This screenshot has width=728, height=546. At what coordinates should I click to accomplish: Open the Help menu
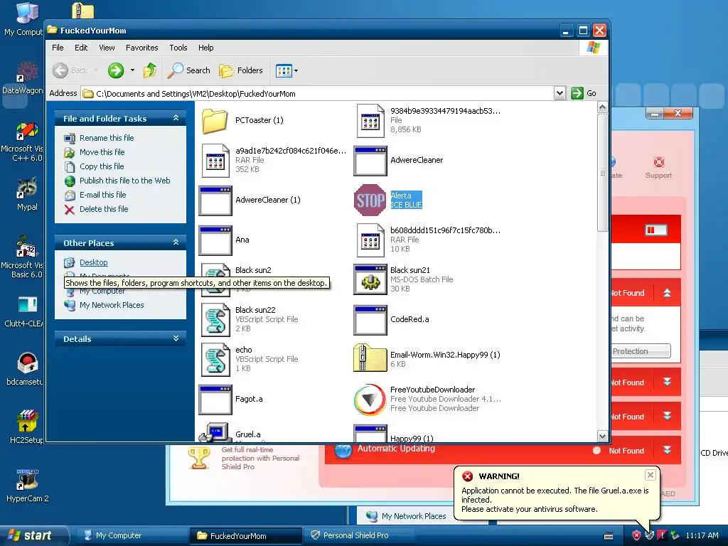(205, 48)
